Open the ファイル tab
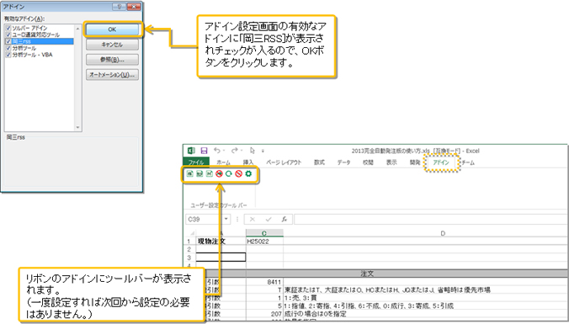This screenshot has width=569, height=324. pyautogui.click(x=196, y=162)
